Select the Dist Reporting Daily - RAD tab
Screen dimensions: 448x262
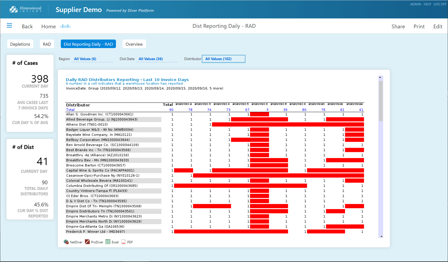88,44
